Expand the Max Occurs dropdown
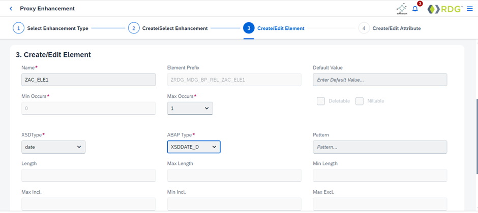The width and height of the screenshot is (478, 213). coord(190,108)
